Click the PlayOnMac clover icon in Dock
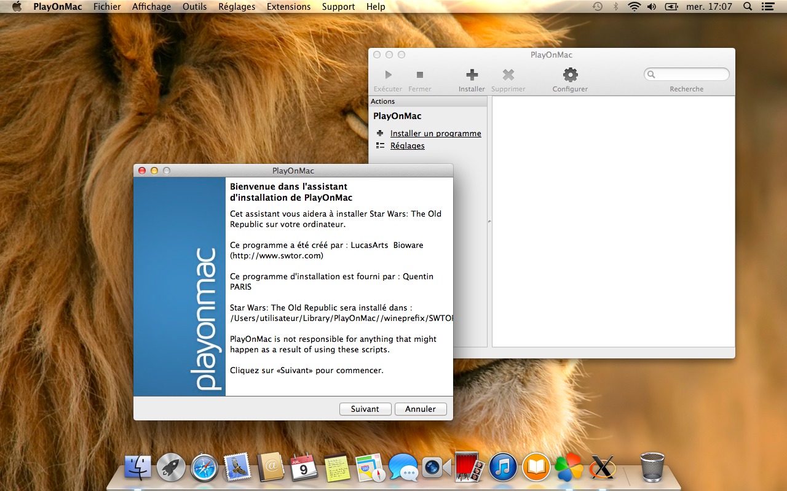Image resolution: width=787 pixels, height=491 pixels. 569,468
